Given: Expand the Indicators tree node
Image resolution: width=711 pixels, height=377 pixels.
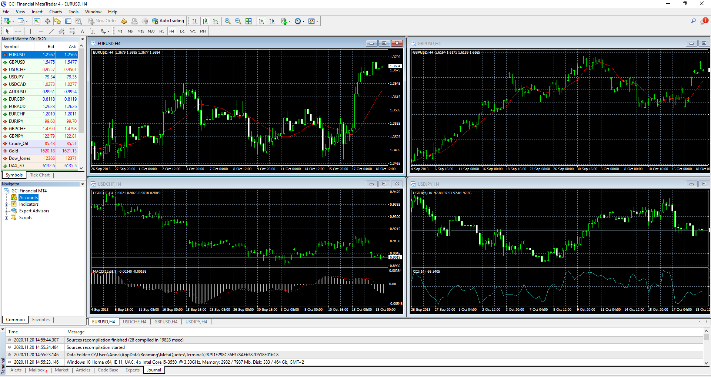Looking at the screenshot, I should tap(6, 205).
